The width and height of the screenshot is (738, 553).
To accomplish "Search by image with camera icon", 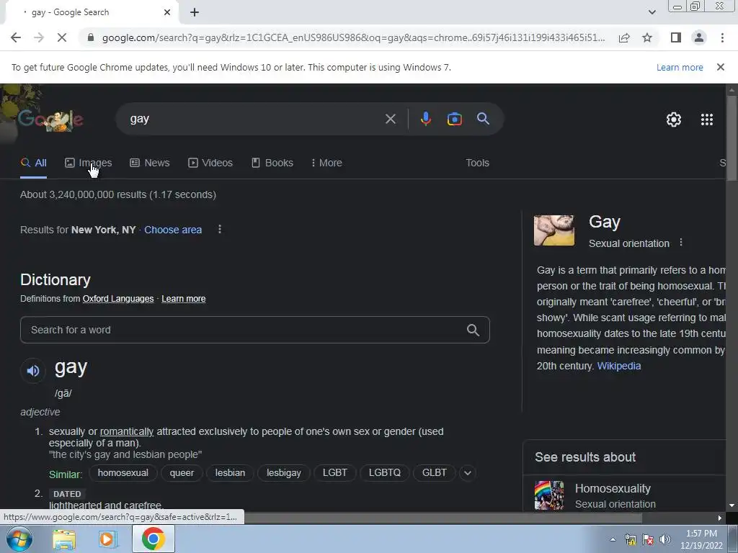I will pyautogui.click(x=454, y=119).
